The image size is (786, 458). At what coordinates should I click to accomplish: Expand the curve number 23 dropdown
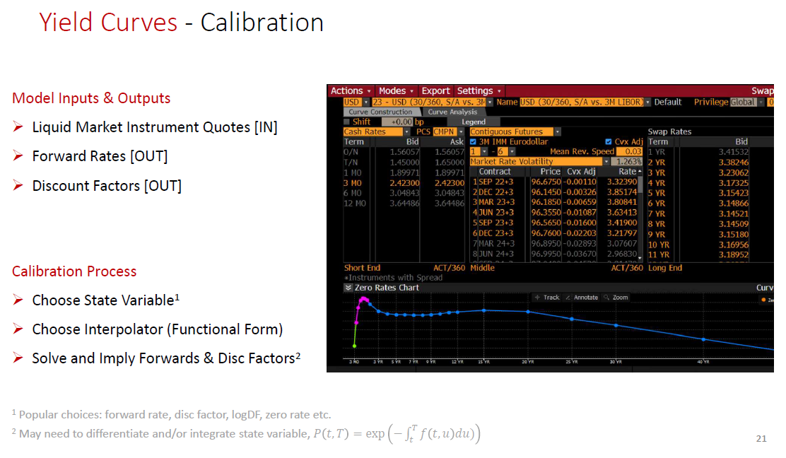490,102
